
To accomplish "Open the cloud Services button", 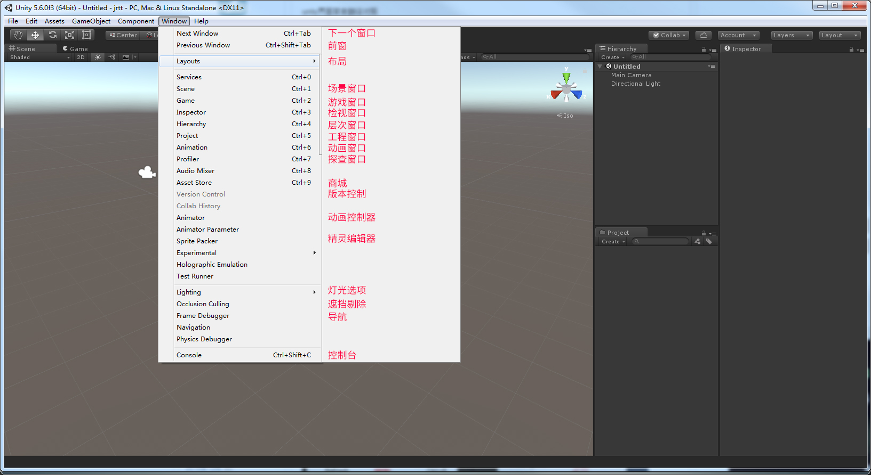I will pos(704,35).
